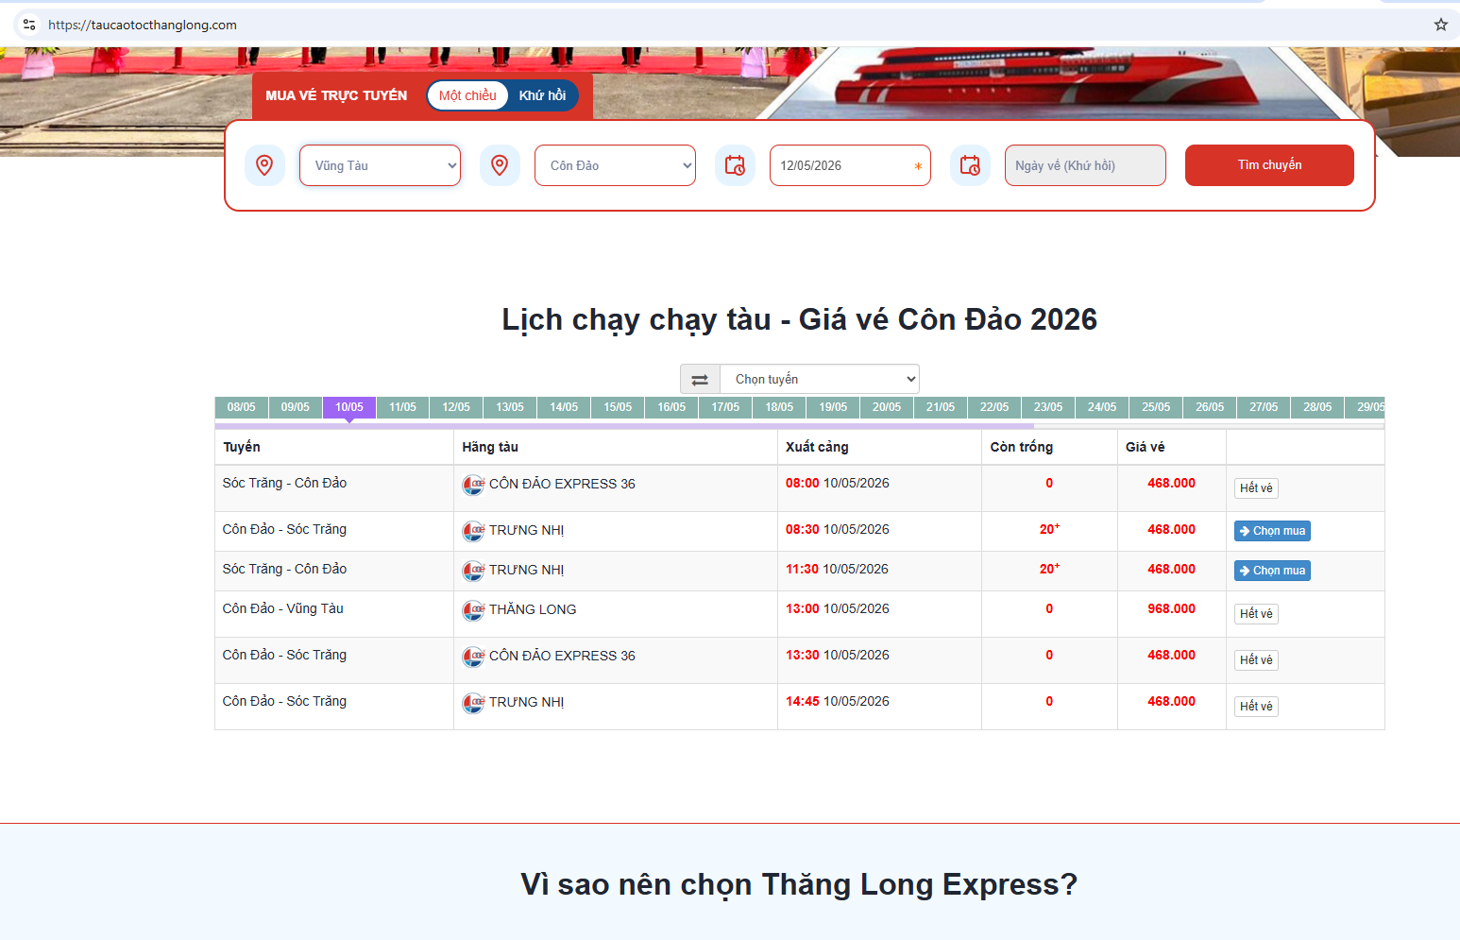The image size is (1460, 940).
Task: Select the 17/05 date tab
Action: click(725, 407)
